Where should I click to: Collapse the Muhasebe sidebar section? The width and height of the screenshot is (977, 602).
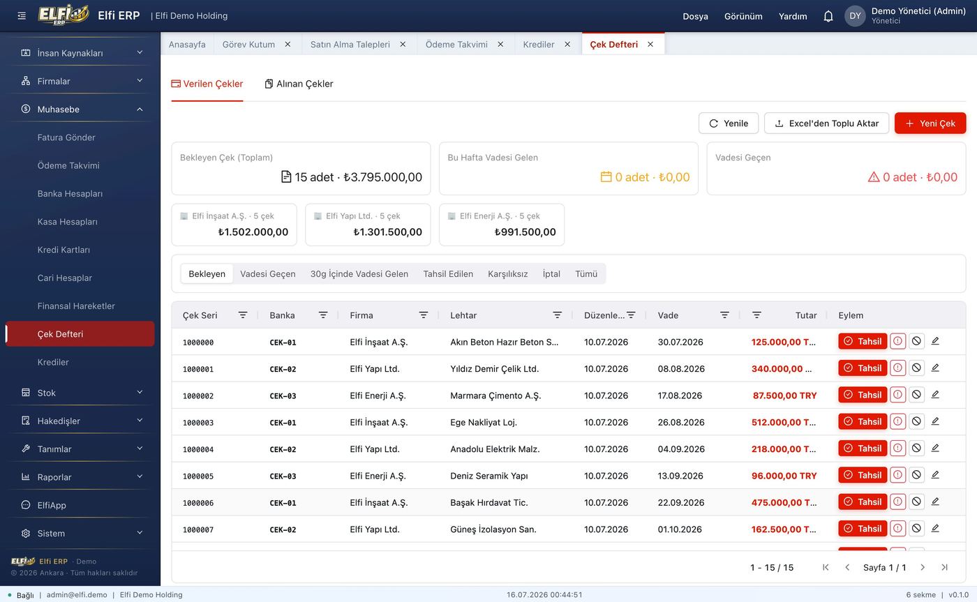(80, 109)
